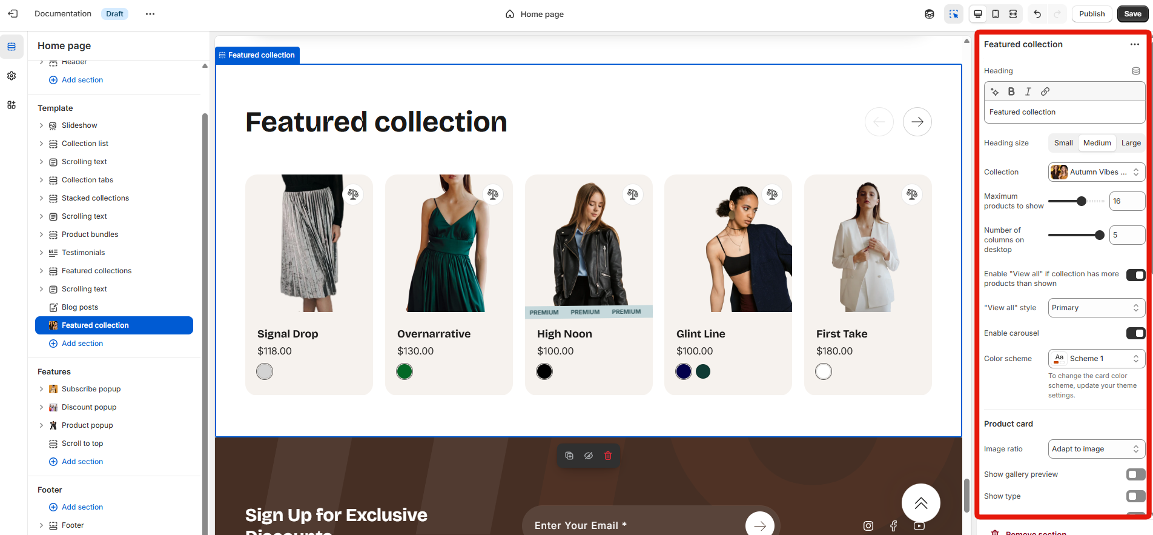The image size is (1153, 535).
Task: Select navy swatch on Glint Line
Action: [684, 371]
